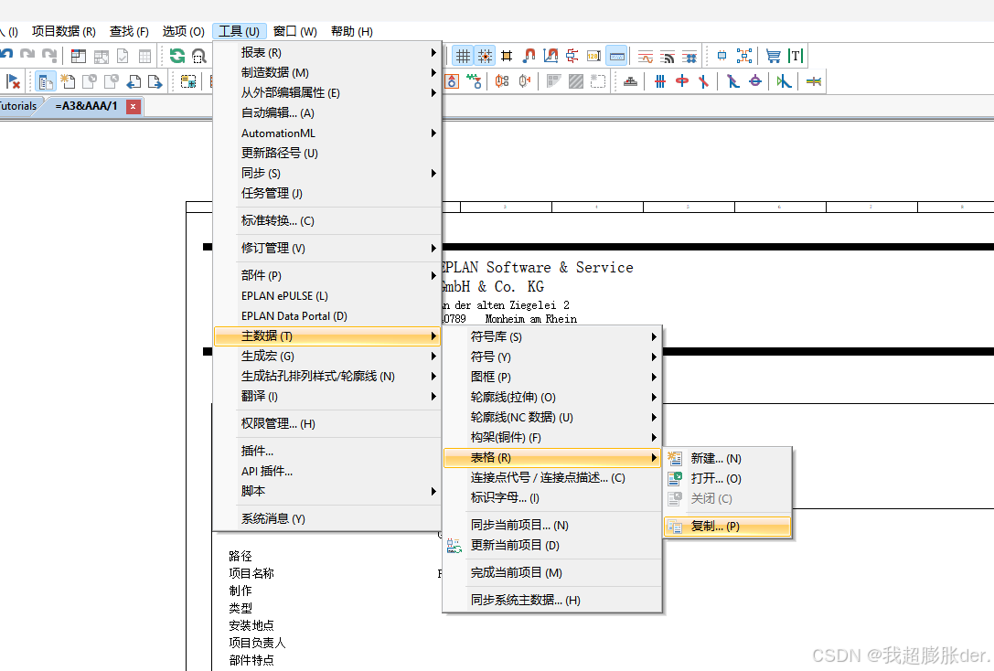Go to the next page with the right-arrow icon
Image resolution: width=994 pixels, height=671 pixels.
(x=155, y=81)
